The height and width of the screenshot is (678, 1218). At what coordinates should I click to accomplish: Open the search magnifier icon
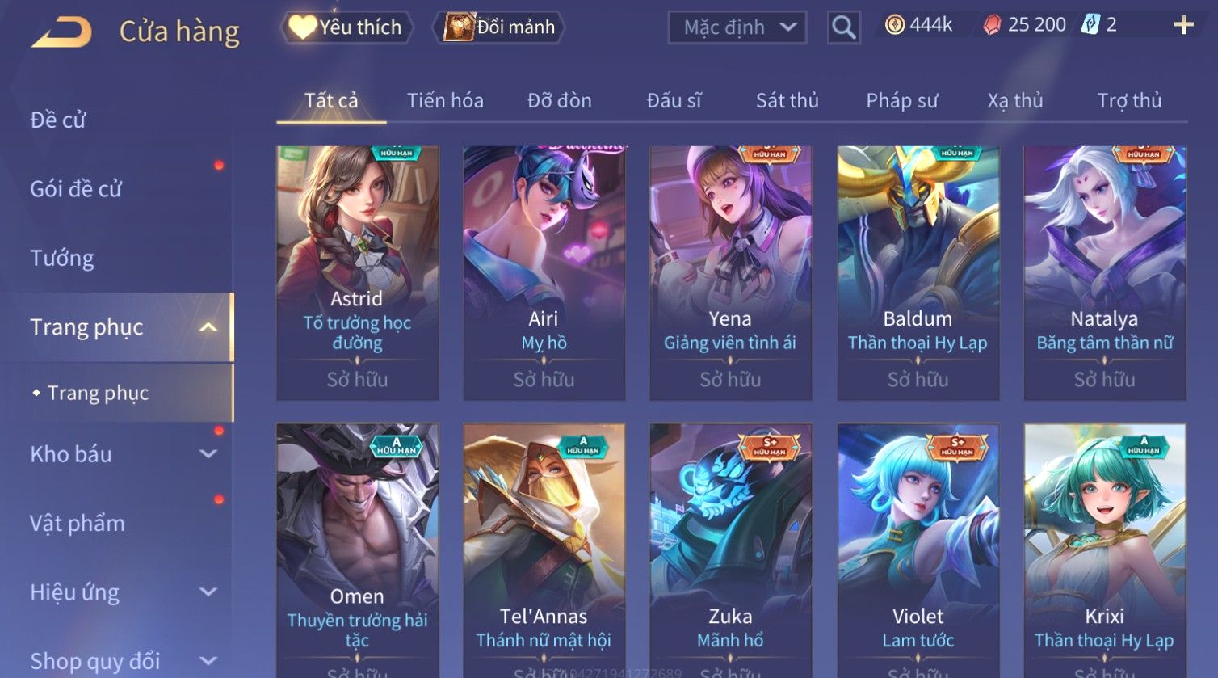843,27
